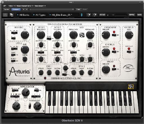
Task: Click the VCF Notch knob
Action: 90,45
